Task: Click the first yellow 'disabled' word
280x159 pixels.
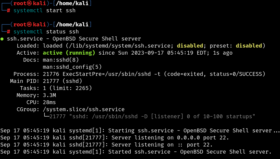Action: [190, 46]
